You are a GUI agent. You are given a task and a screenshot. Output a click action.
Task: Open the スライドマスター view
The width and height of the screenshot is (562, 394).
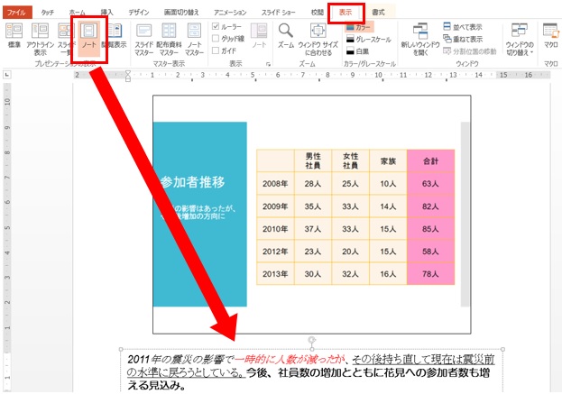coord(144,41)
